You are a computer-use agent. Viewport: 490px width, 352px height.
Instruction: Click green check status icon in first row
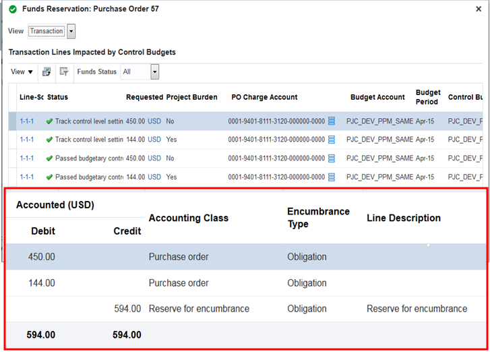[49, 121]
